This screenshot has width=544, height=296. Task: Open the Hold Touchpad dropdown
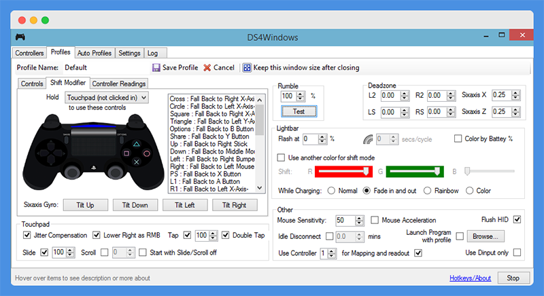tap(107, 98)
